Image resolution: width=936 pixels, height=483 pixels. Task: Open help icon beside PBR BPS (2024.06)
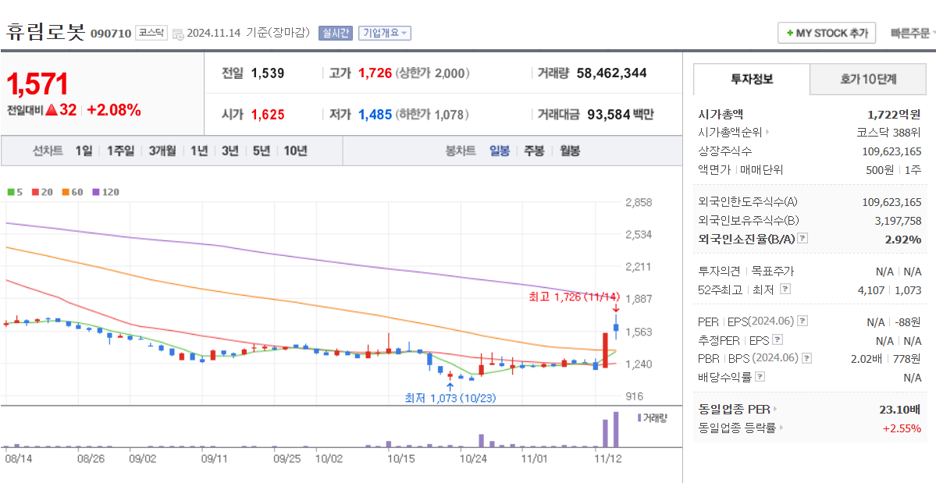(x=807, y=358)
